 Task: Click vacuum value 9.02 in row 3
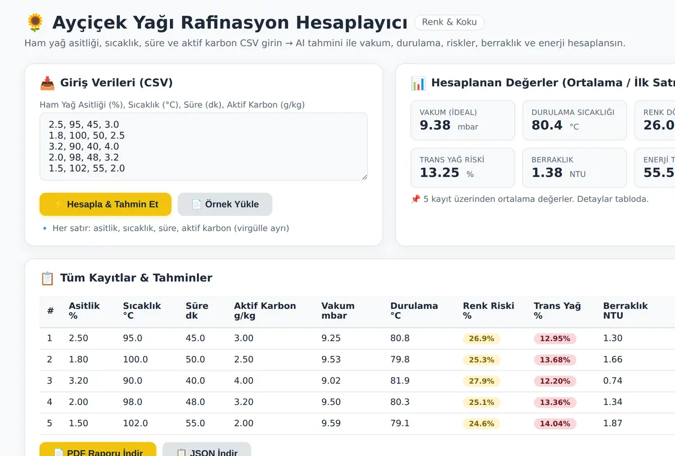click(331, 381)
